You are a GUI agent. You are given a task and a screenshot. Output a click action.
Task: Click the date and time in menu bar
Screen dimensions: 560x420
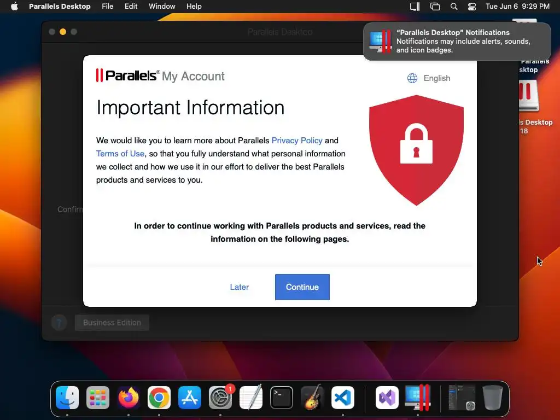[x=517, y=7]
